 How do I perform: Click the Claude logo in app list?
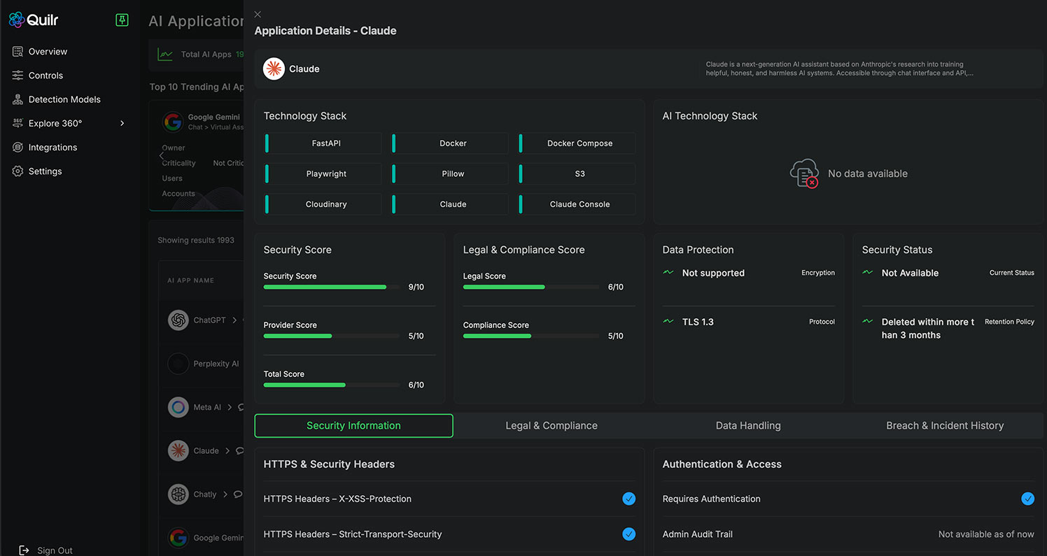click(x=178, y=450)
